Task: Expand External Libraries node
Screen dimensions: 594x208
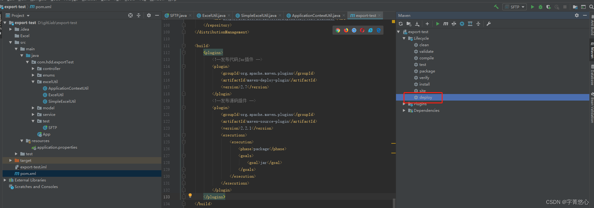Action: pyautogui.click(x=5, y=180)
